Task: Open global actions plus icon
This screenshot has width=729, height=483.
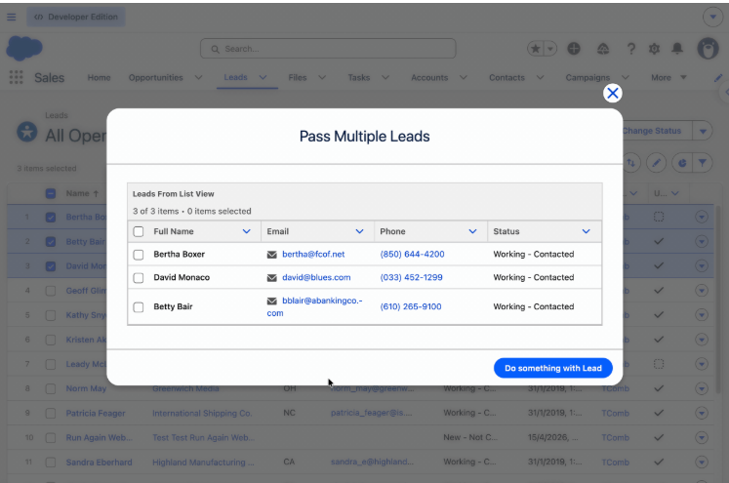Action: tap(574, 49)
